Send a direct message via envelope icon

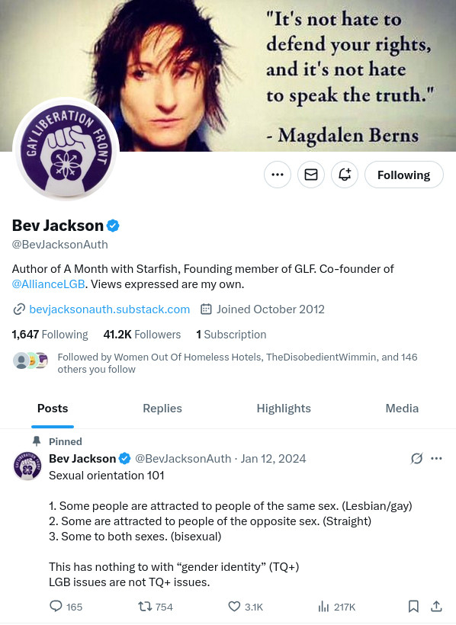311,175
